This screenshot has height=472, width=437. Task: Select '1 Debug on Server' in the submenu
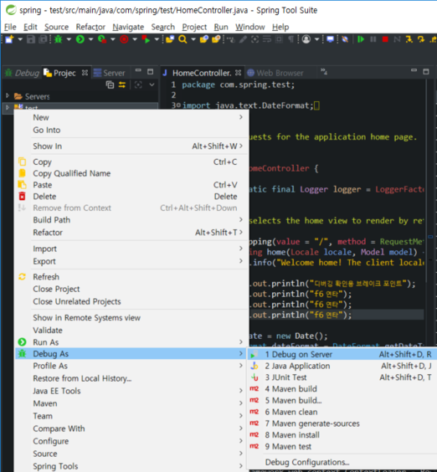[342, 354]
